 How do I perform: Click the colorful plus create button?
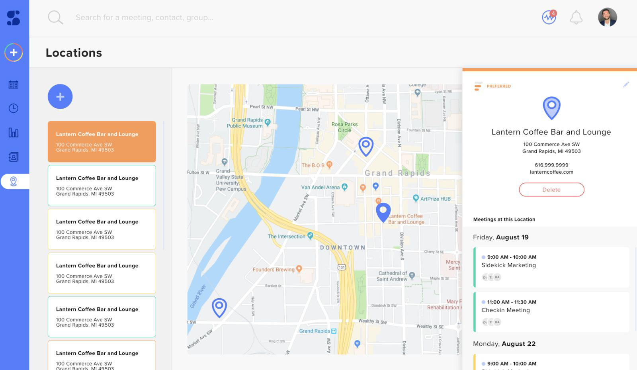pyautogui.click(x=14, y=52)
